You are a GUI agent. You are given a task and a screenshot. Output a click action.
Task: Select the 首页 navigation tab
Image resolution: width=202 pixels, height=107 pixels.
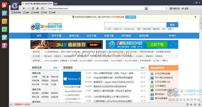[x=39, y=36]
